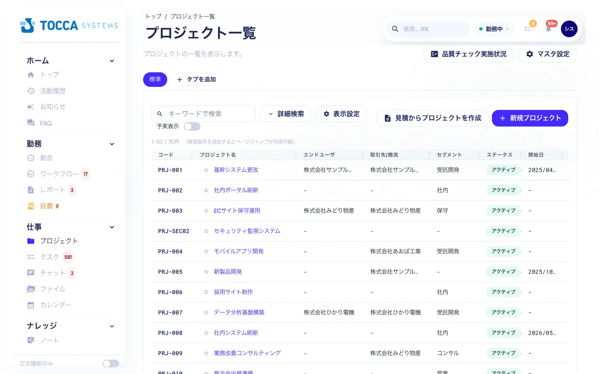This screenshot has height=374, width=599.
Task: Open the user avatar シス
Action: pyautogui.click(x=569, y=29)
